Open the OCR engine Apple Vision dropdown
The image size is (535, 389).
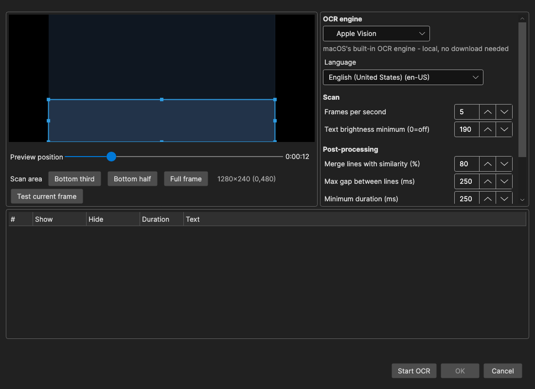click(x=376, y=34)
